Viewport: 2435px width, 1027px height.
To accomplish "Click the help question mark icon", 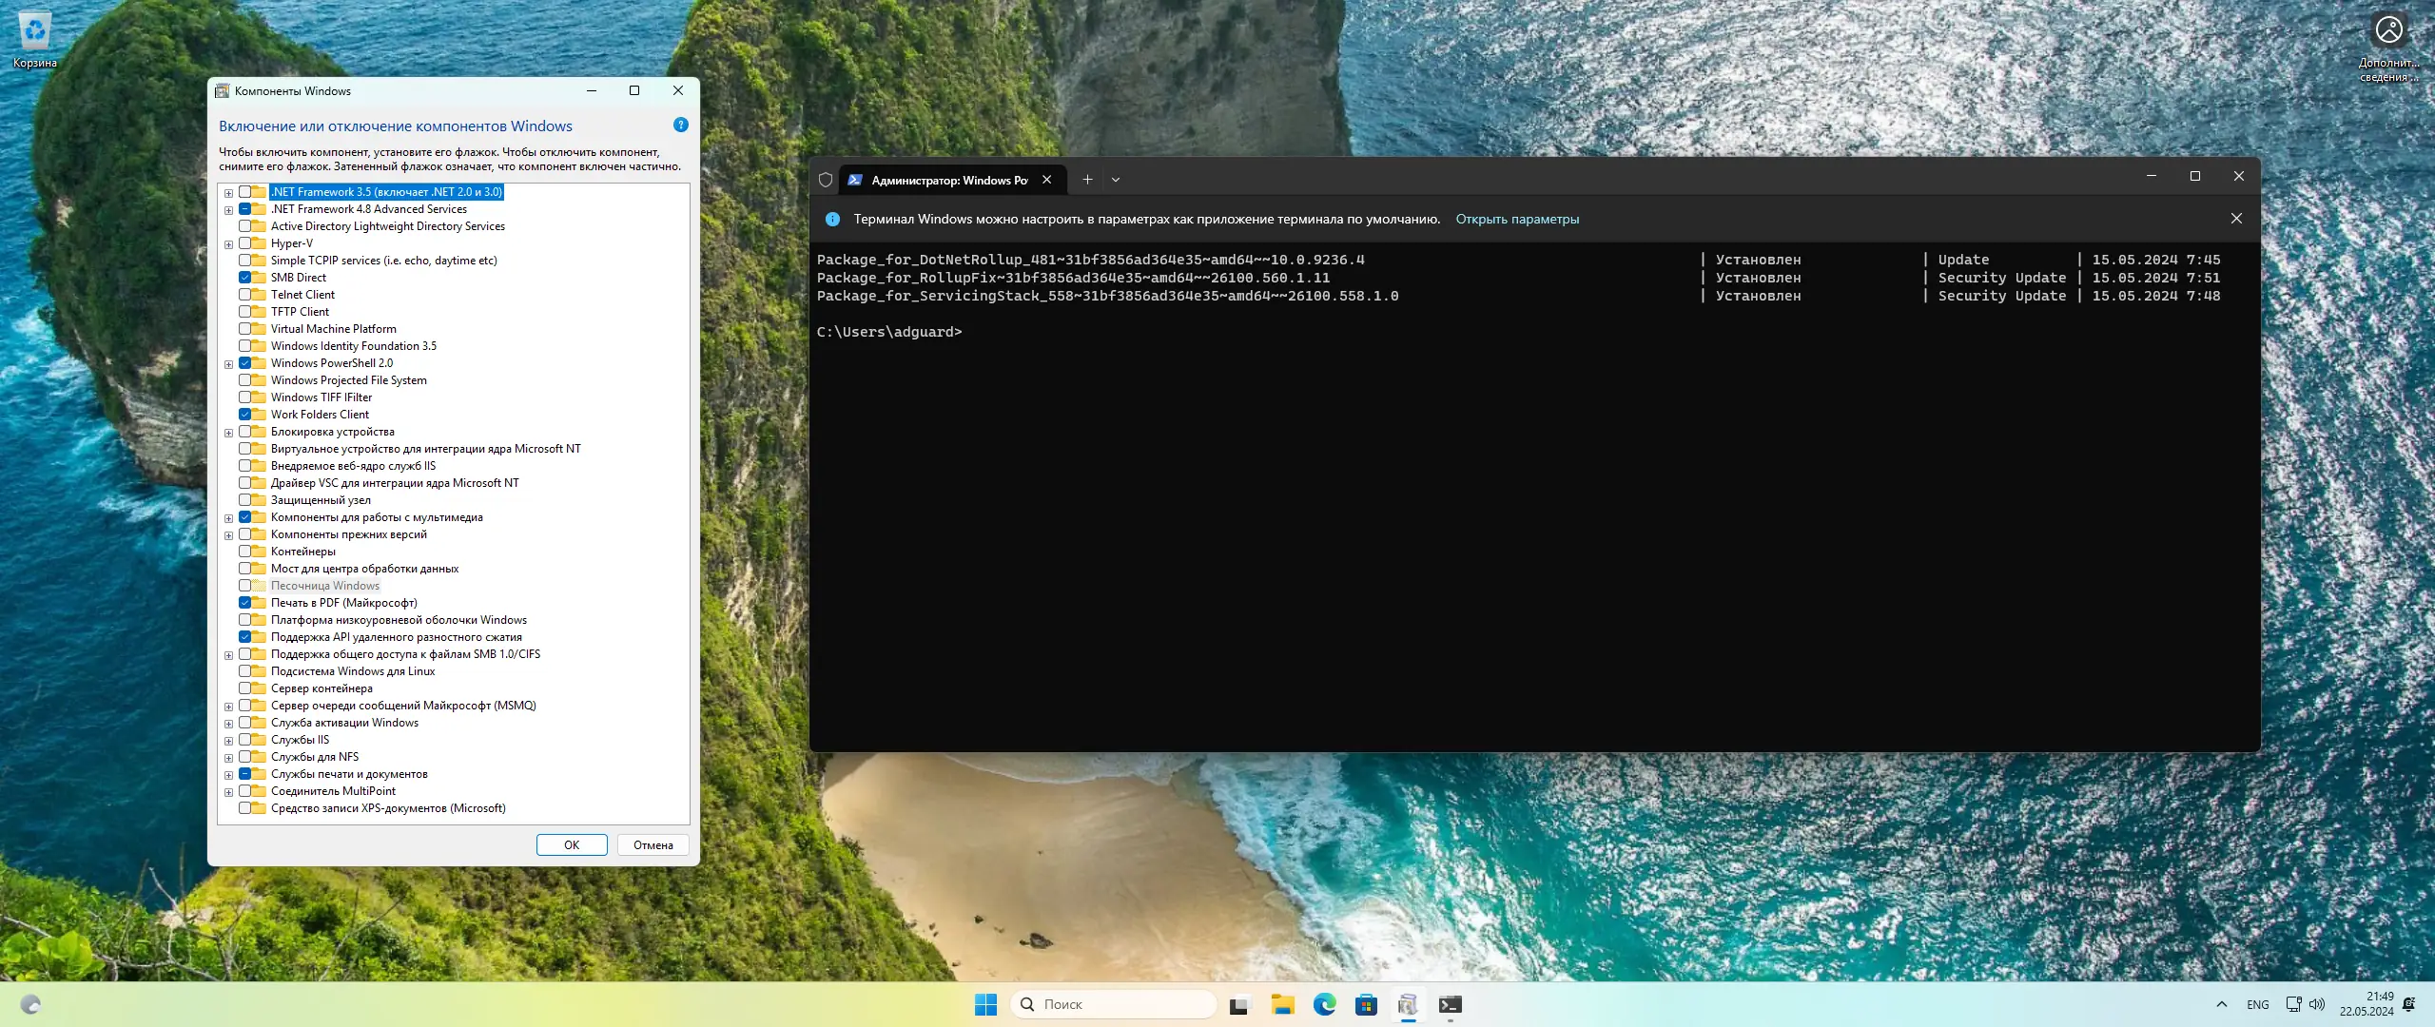I will [680, 126].
